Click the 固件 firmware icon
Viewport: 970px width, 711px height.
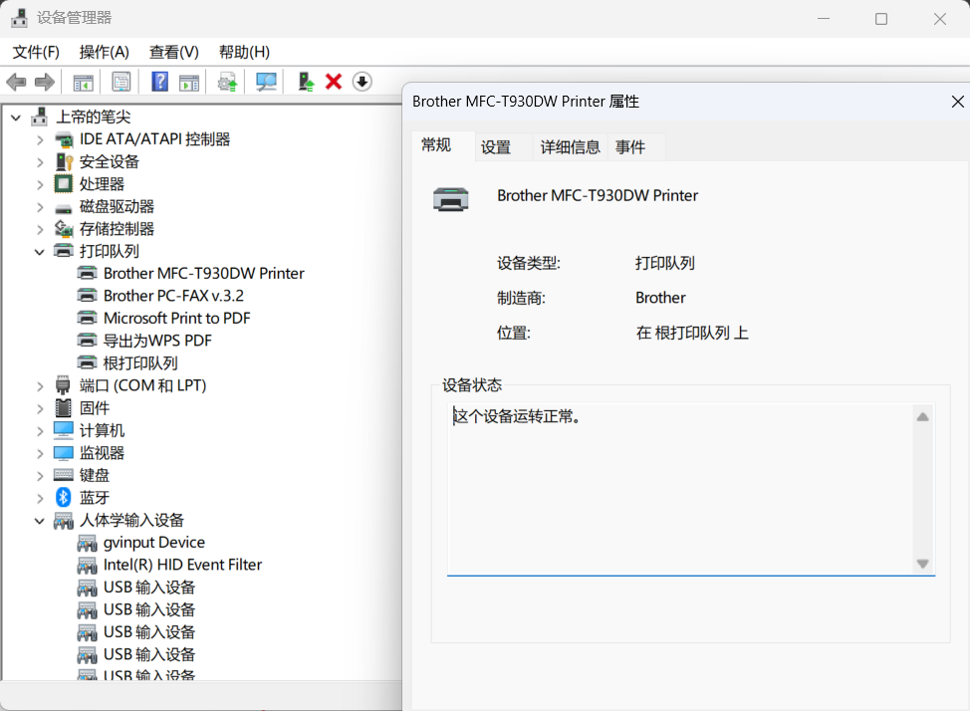tap(63, 408)
